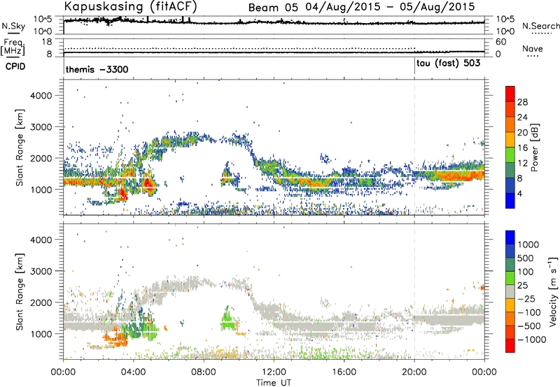The height and width of the screenshot is (387, 560).
Task: Click the 'Time UT' axis title
Action: coord(274,383)
